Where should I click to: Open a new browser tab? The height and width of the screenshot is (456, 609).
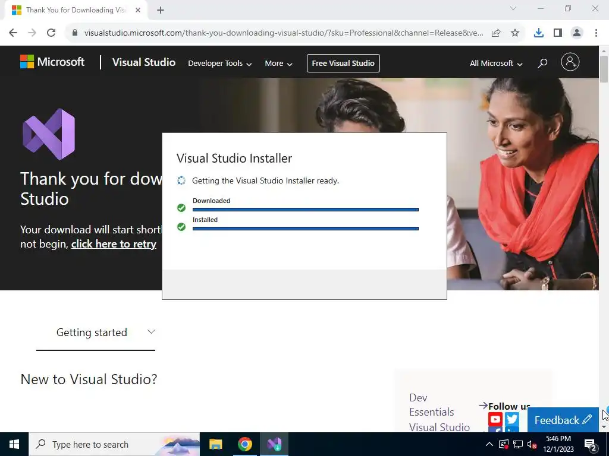161,10
